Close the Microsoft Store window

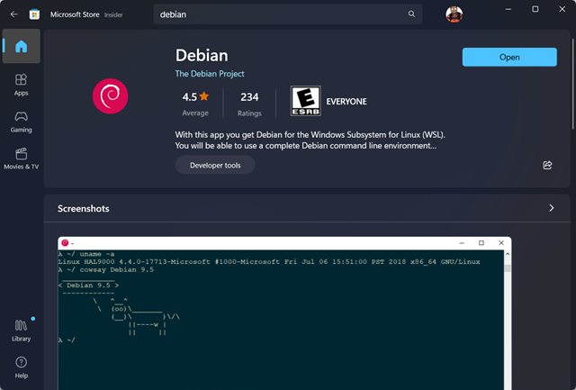pos(562,9)
